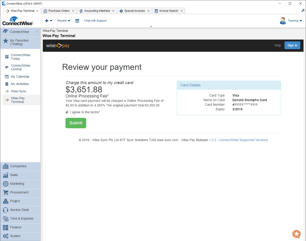Click the Wise-Sync sidebar icon
This screenshot has width=306, height=241.
pos(7,91)
